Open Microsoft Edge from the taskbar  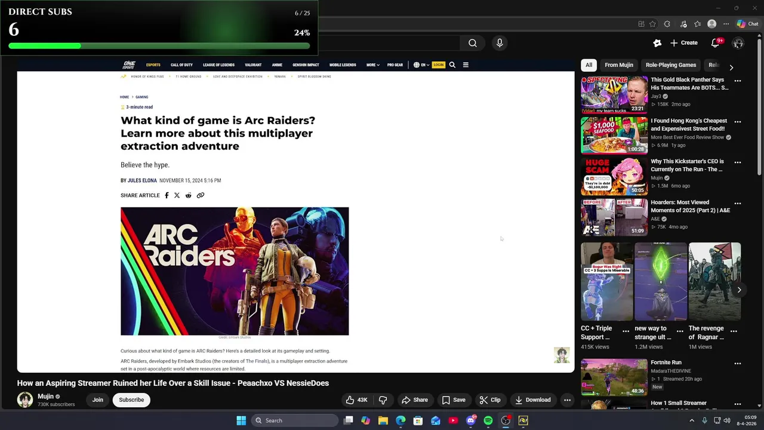[x=401, y=420]
